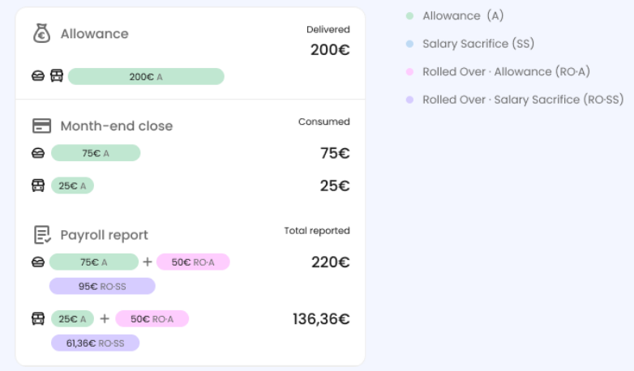Select the 61,36€ RO·SS purple pill
This screenshot has width=634, height=371.
pos(96,343)
